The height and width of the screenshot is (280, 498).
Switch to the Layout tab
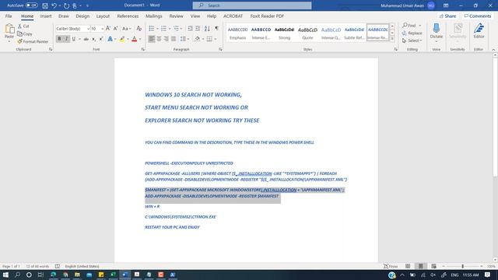[103, 16]
